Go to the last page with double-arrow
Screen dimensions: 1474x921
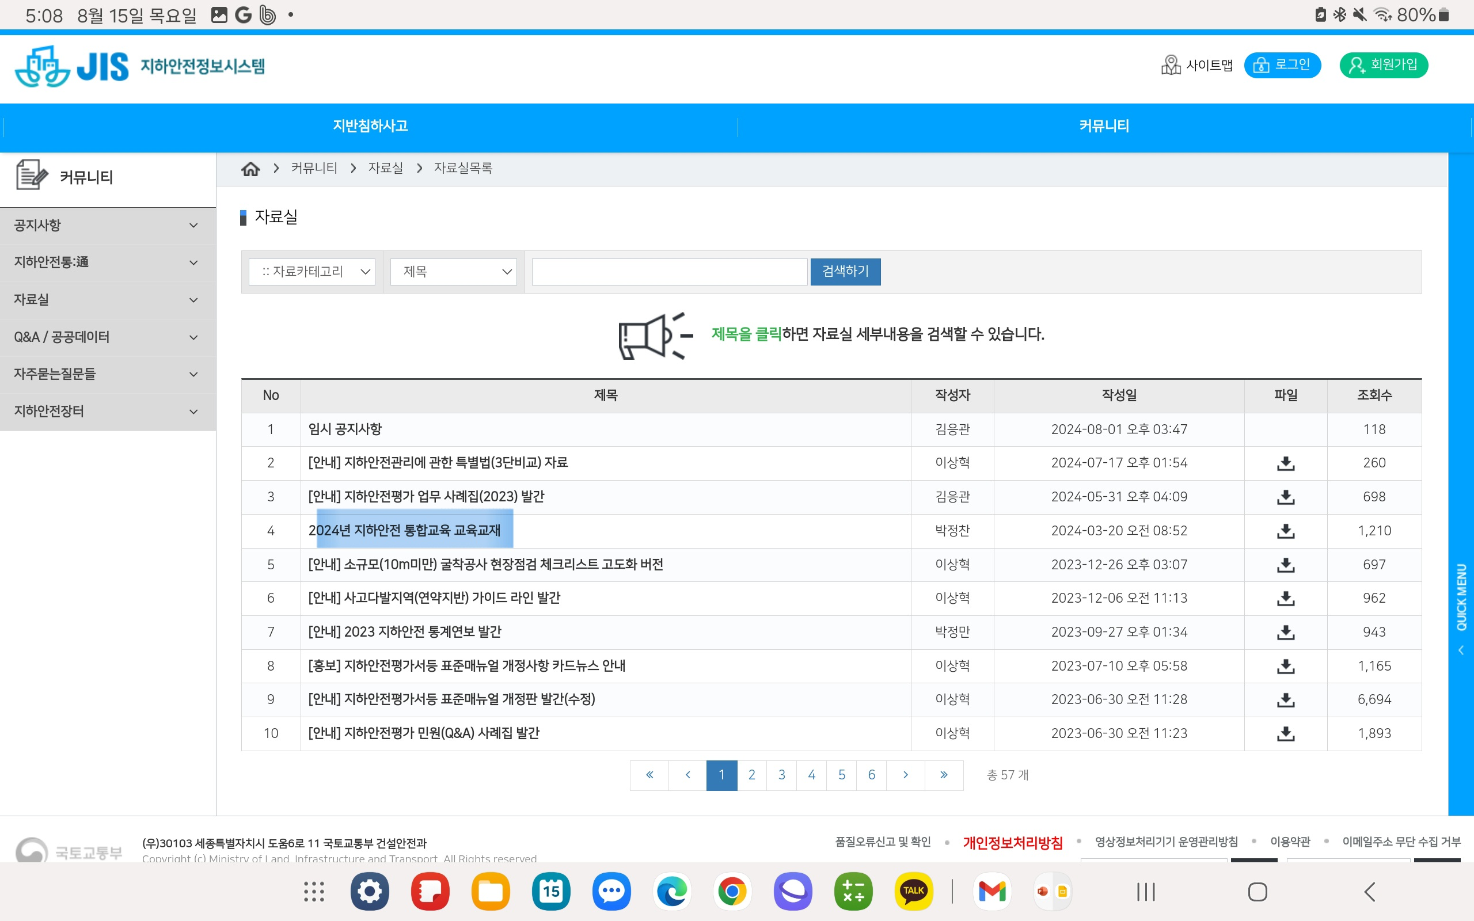[944, 775]
